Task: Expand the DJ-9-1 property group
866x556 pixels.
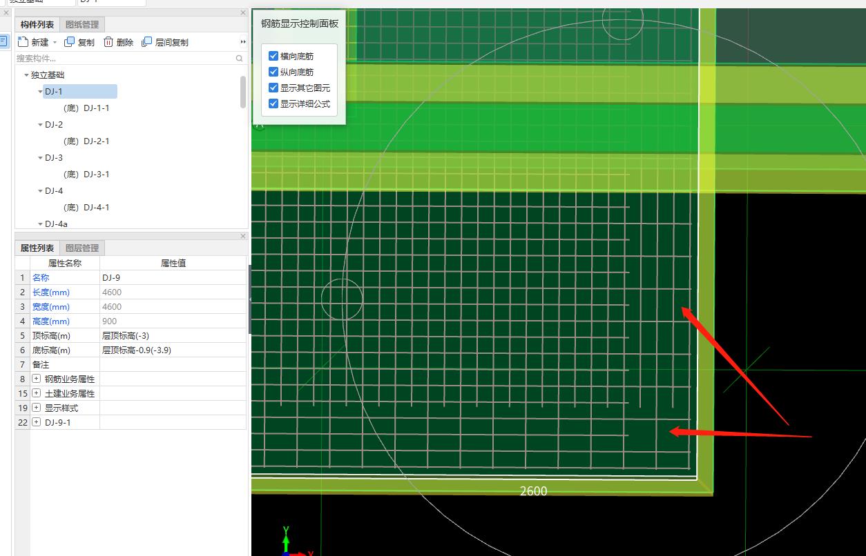Action: 37,422
